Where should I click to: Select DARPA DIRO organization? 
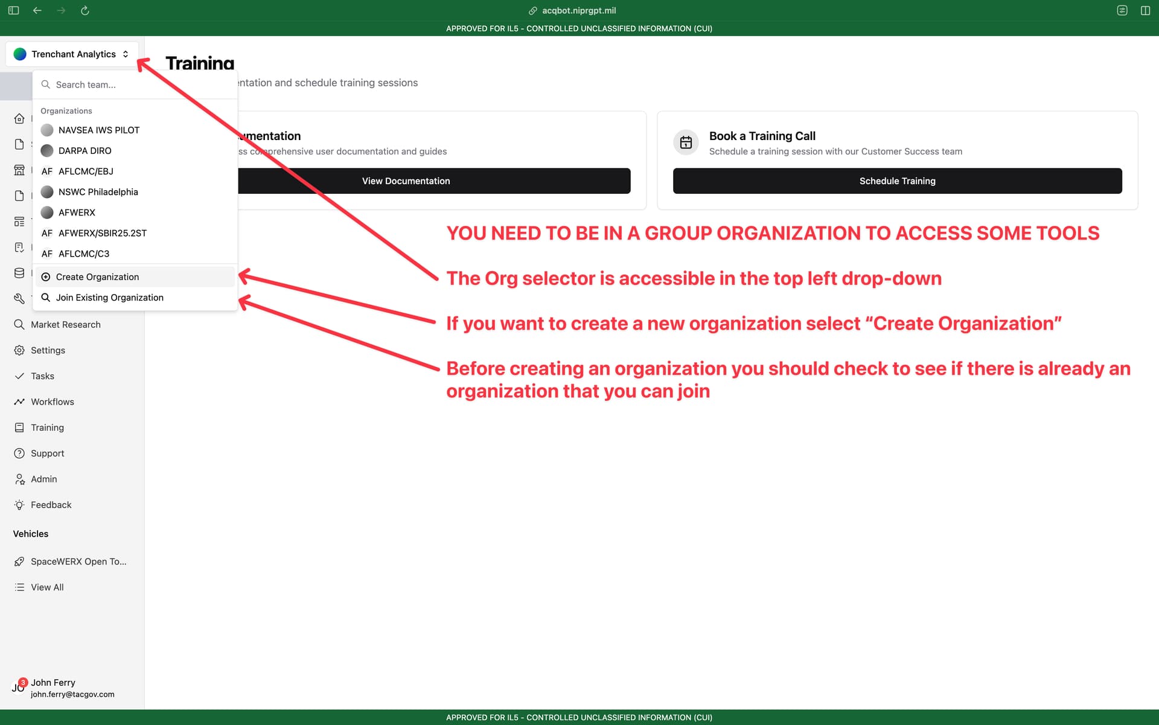135,151
